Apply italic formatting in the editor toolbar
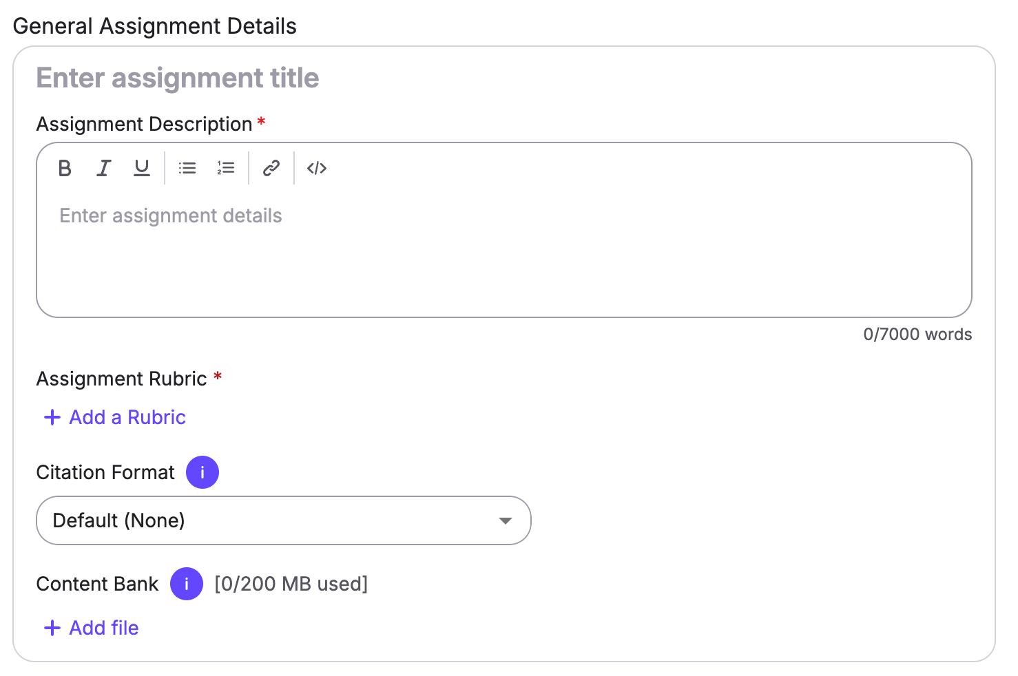The height and width of the screenshot is (676, 1018). 103,168
